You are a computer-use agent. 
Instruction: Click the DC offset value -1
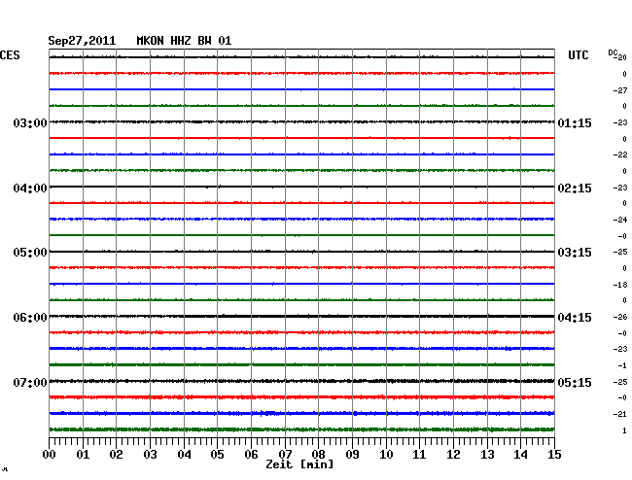coord(622,365)
